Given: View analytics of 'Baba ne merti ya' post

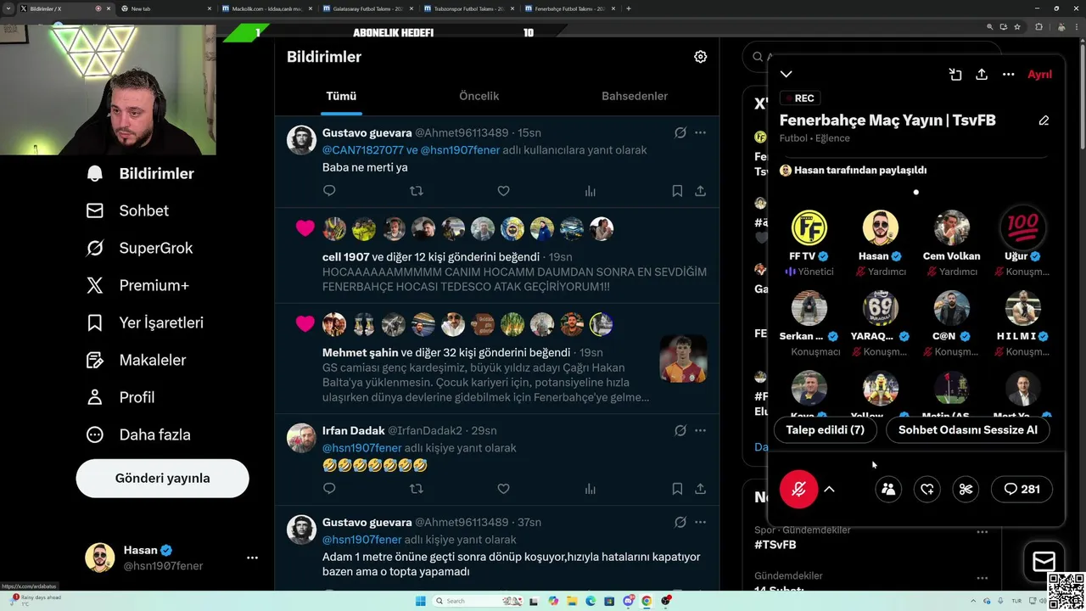Looking at the screenshot, I should 590,191.
